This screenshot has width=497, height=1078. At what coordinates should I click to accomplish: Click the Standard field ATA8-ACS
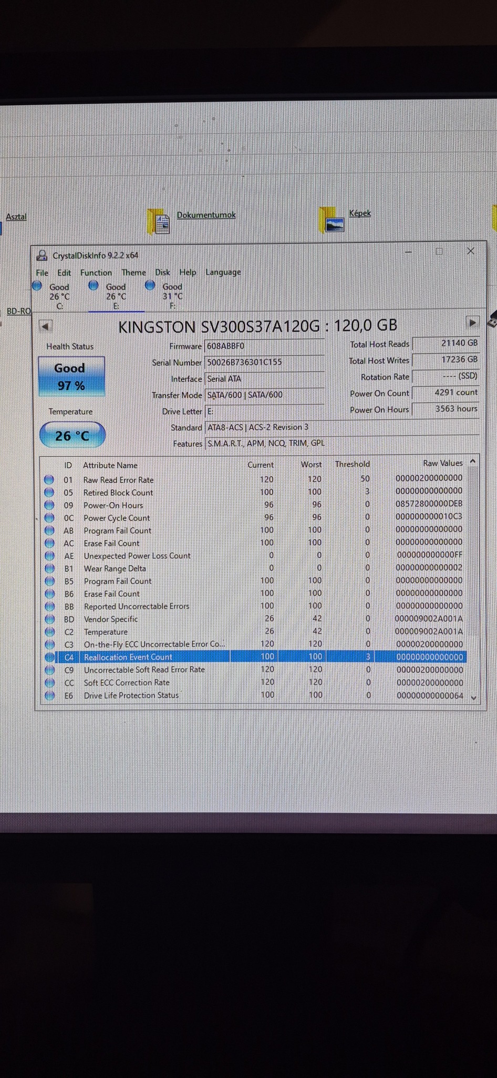coord(341,427)
